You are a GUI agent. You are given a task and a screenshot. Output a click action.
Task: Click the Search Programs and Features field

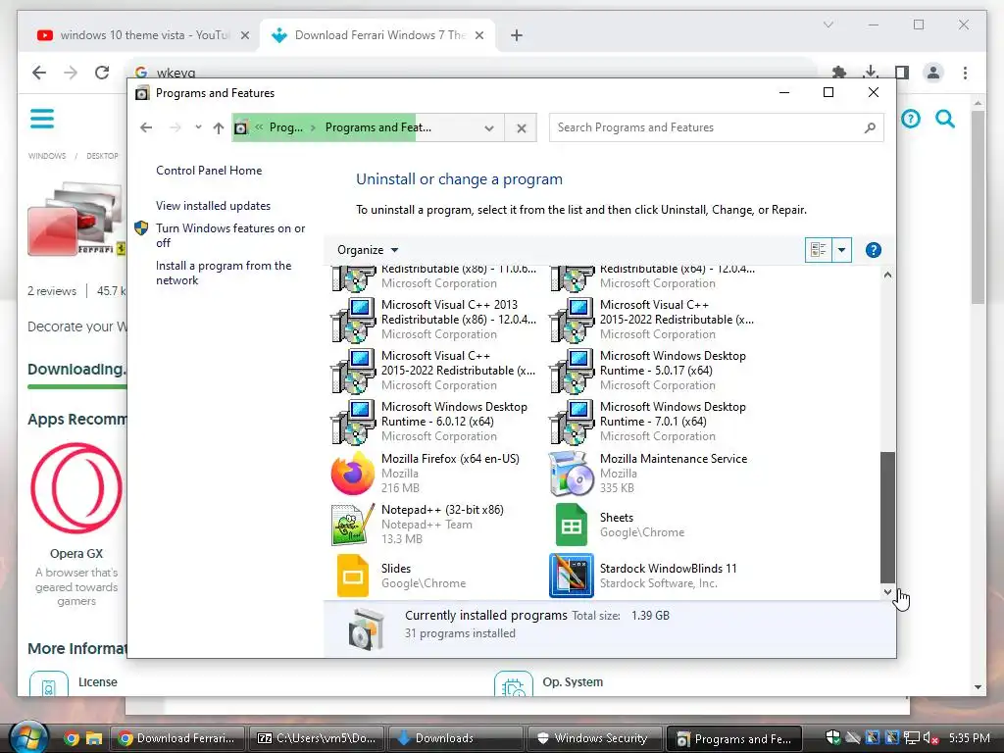pyautogui.click(x=716, y=127)
